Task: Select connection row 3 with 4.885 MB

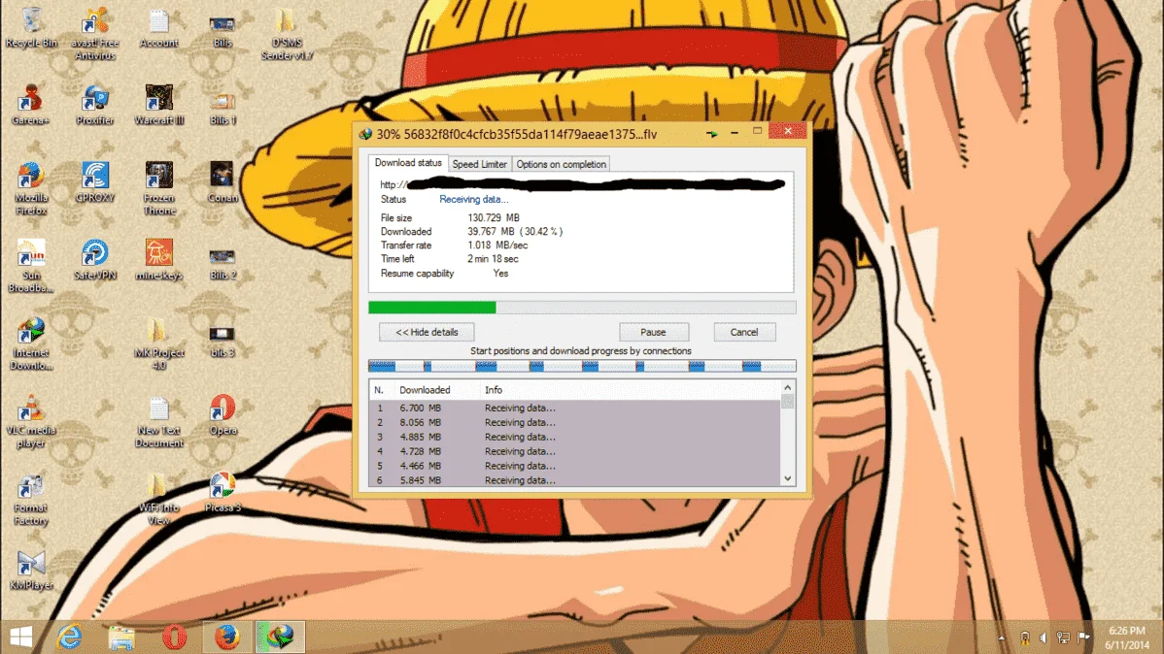Action: point(574,437)
